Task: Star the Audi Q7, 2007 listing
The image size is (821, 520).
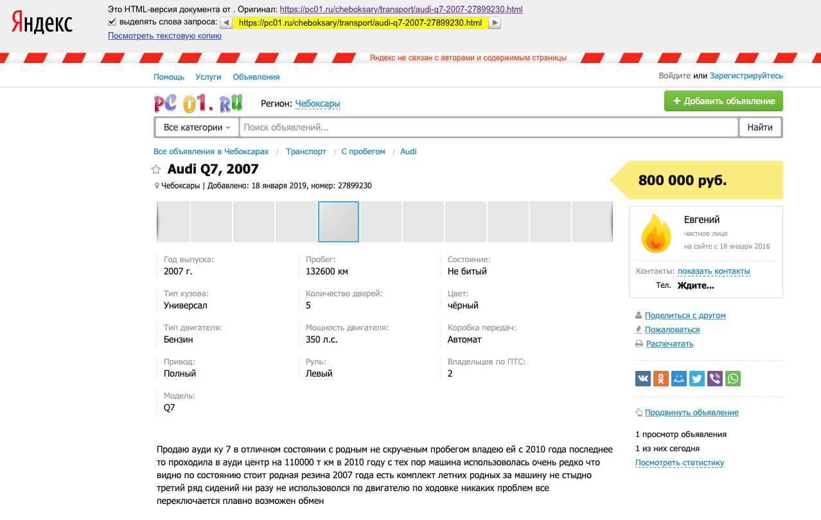Action: coord(156,170)
